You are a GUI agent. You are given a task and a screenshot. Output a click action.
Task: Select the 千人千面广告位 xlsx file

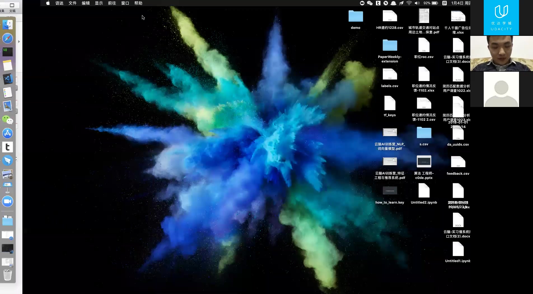[x=458, y=16]
